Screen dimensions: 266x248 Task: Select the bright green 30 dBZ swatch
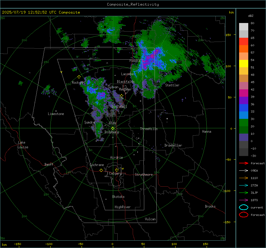point(244,122)
